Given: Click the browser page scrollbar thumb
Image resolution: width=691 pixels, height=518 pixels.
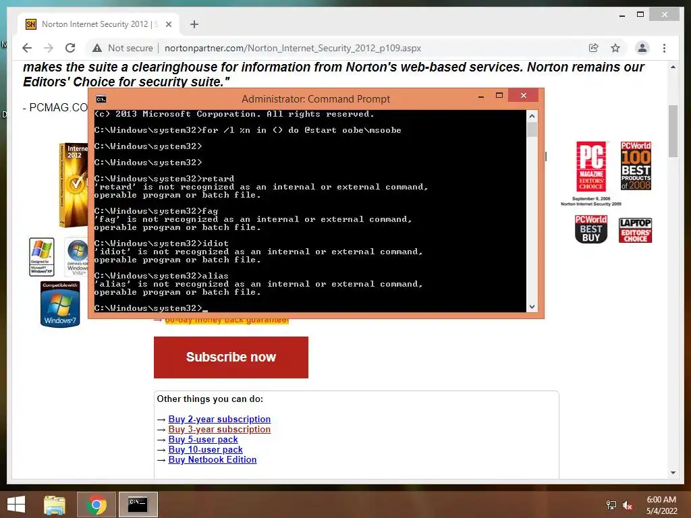Looking at the screenshot, I should click(x=673, y=131).
